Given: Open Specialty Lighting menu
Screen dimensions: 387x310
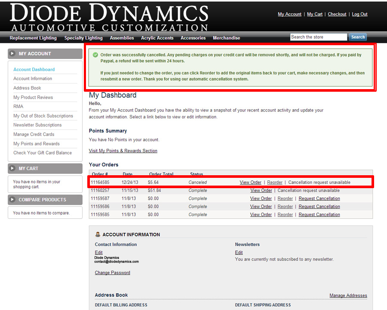Looking at the screenshot, I should [83, 38].
